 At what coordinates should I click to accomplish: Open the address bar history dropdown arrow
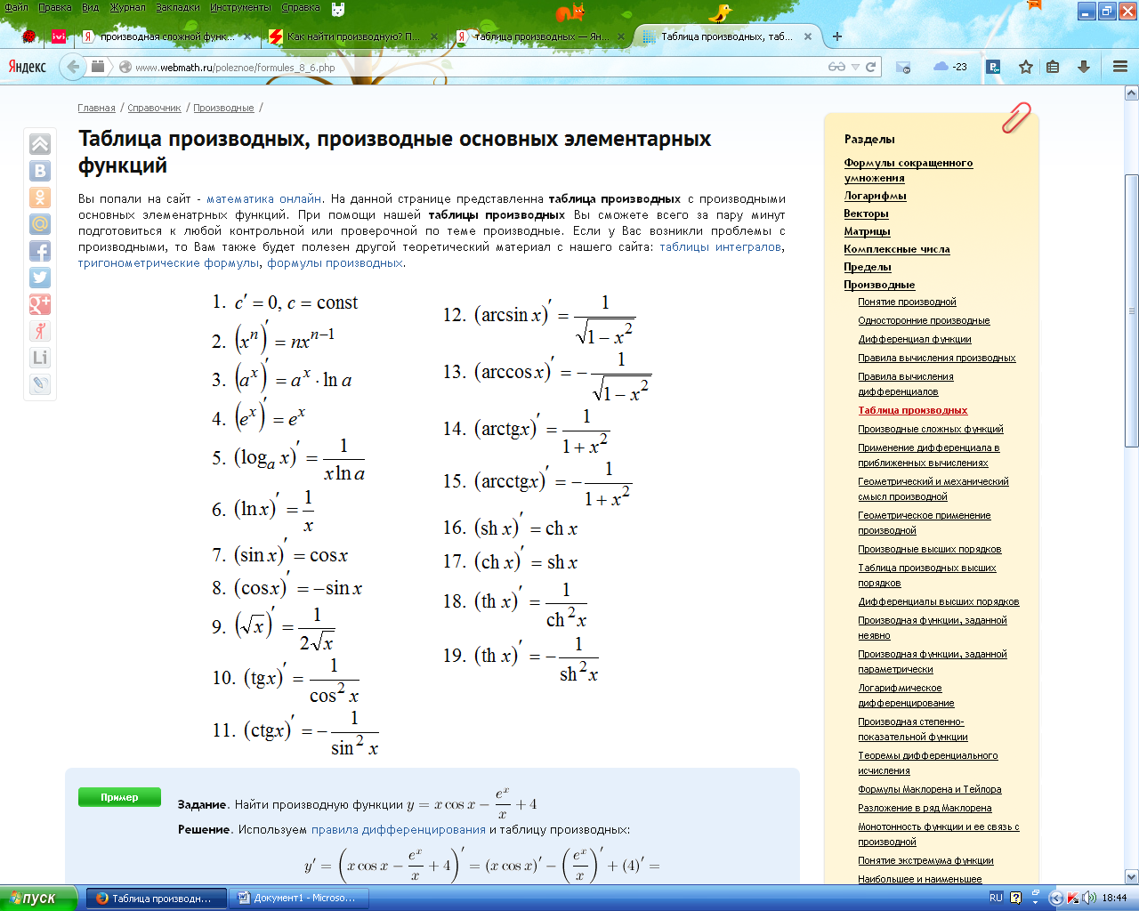(x=855, y=67)
